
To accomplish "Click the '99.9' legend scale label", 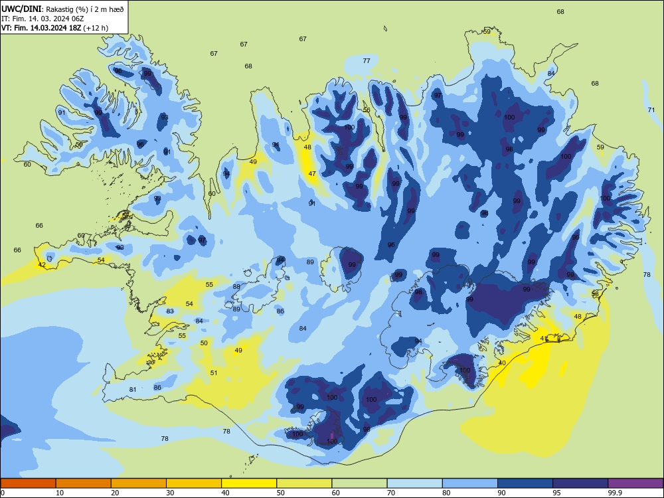I will click(615, 493).
